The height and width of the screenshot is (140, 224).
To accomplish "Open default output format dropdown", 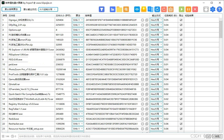I will (48, 9).
